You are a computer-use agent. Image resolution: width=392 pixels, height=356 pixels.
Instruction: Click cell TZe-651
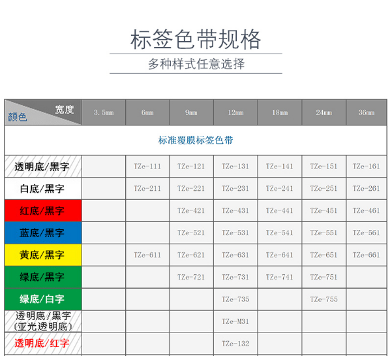(x=324, y=255)
